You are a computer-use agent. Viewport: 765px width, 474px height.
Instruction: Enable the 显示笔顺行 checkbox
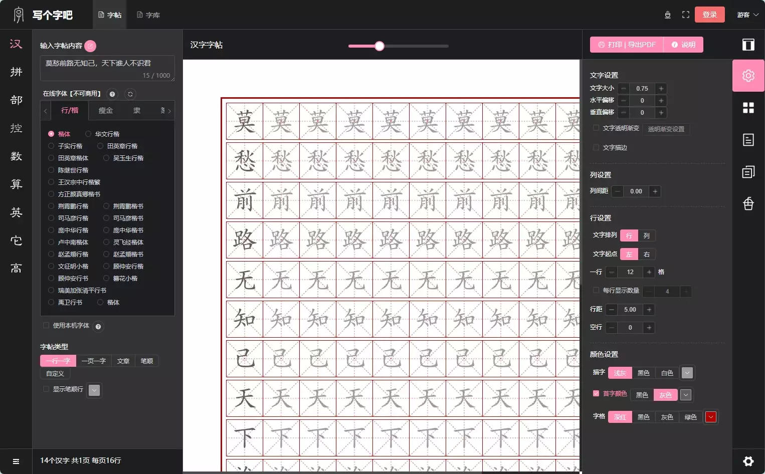pyautogui.click(x=46, y=389)
